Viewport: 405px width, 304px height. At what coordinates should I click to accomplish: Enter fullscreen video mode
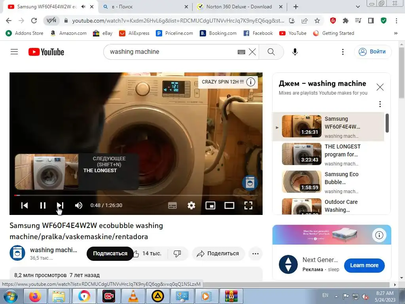pyautogui.click(x=248, y=205)
